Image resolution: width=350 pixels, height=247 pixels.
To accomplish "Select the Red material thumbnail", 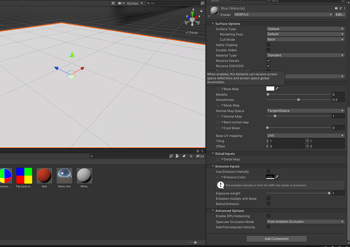I will tap(44, 177).
